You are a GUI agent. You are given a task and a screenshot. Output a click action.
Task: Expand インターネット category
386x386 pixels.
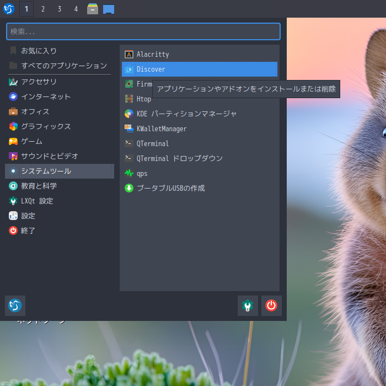45,96
